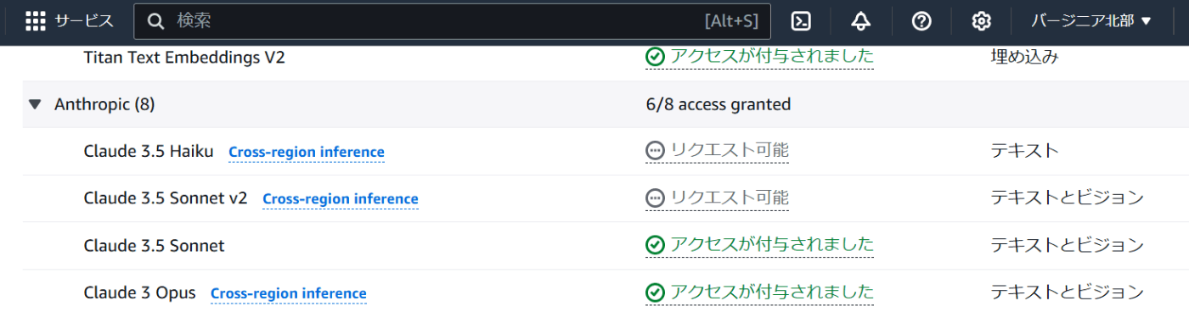The width and height of the screenshot is (1189, 312).
Task: Select the Claude 3 Opus model name
Action: 139,292
